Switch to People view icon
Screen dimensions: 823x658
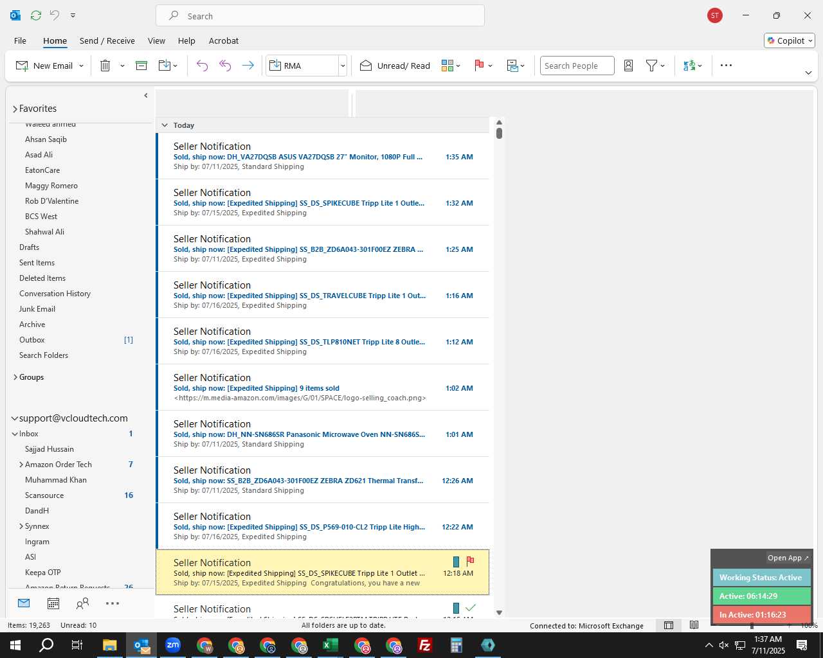(82, 603)
